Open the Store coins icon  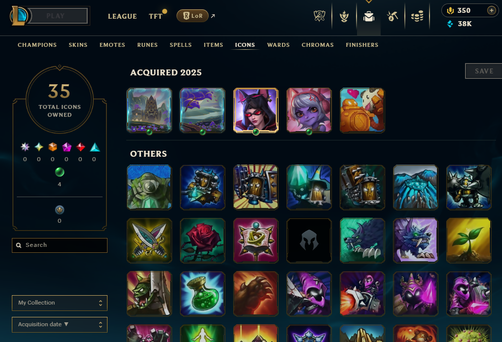coord(417,16)
